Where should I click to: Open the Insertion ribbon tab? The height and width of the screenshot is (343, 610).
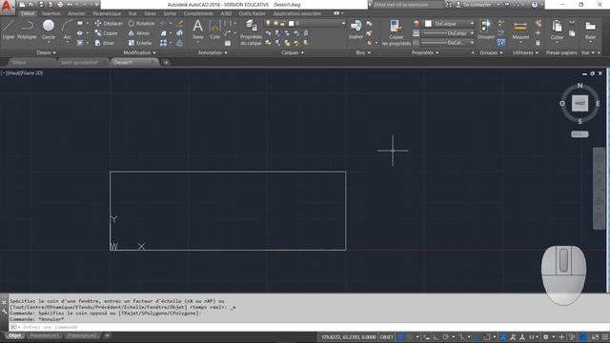[x=51, y=13]
